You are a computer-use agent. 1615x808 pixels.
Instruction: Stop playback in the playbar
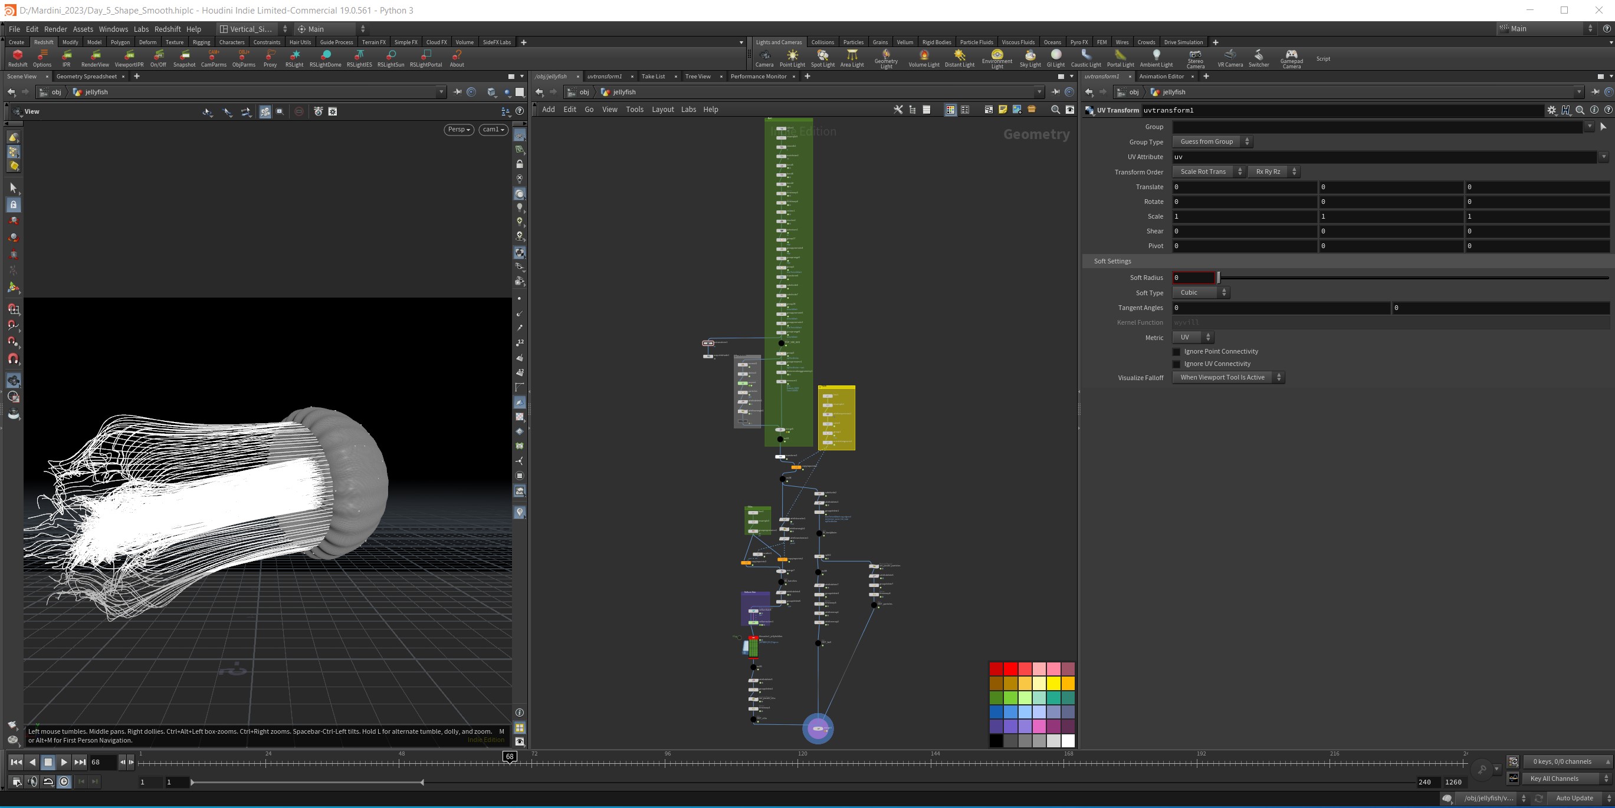[x=48, y=762]
